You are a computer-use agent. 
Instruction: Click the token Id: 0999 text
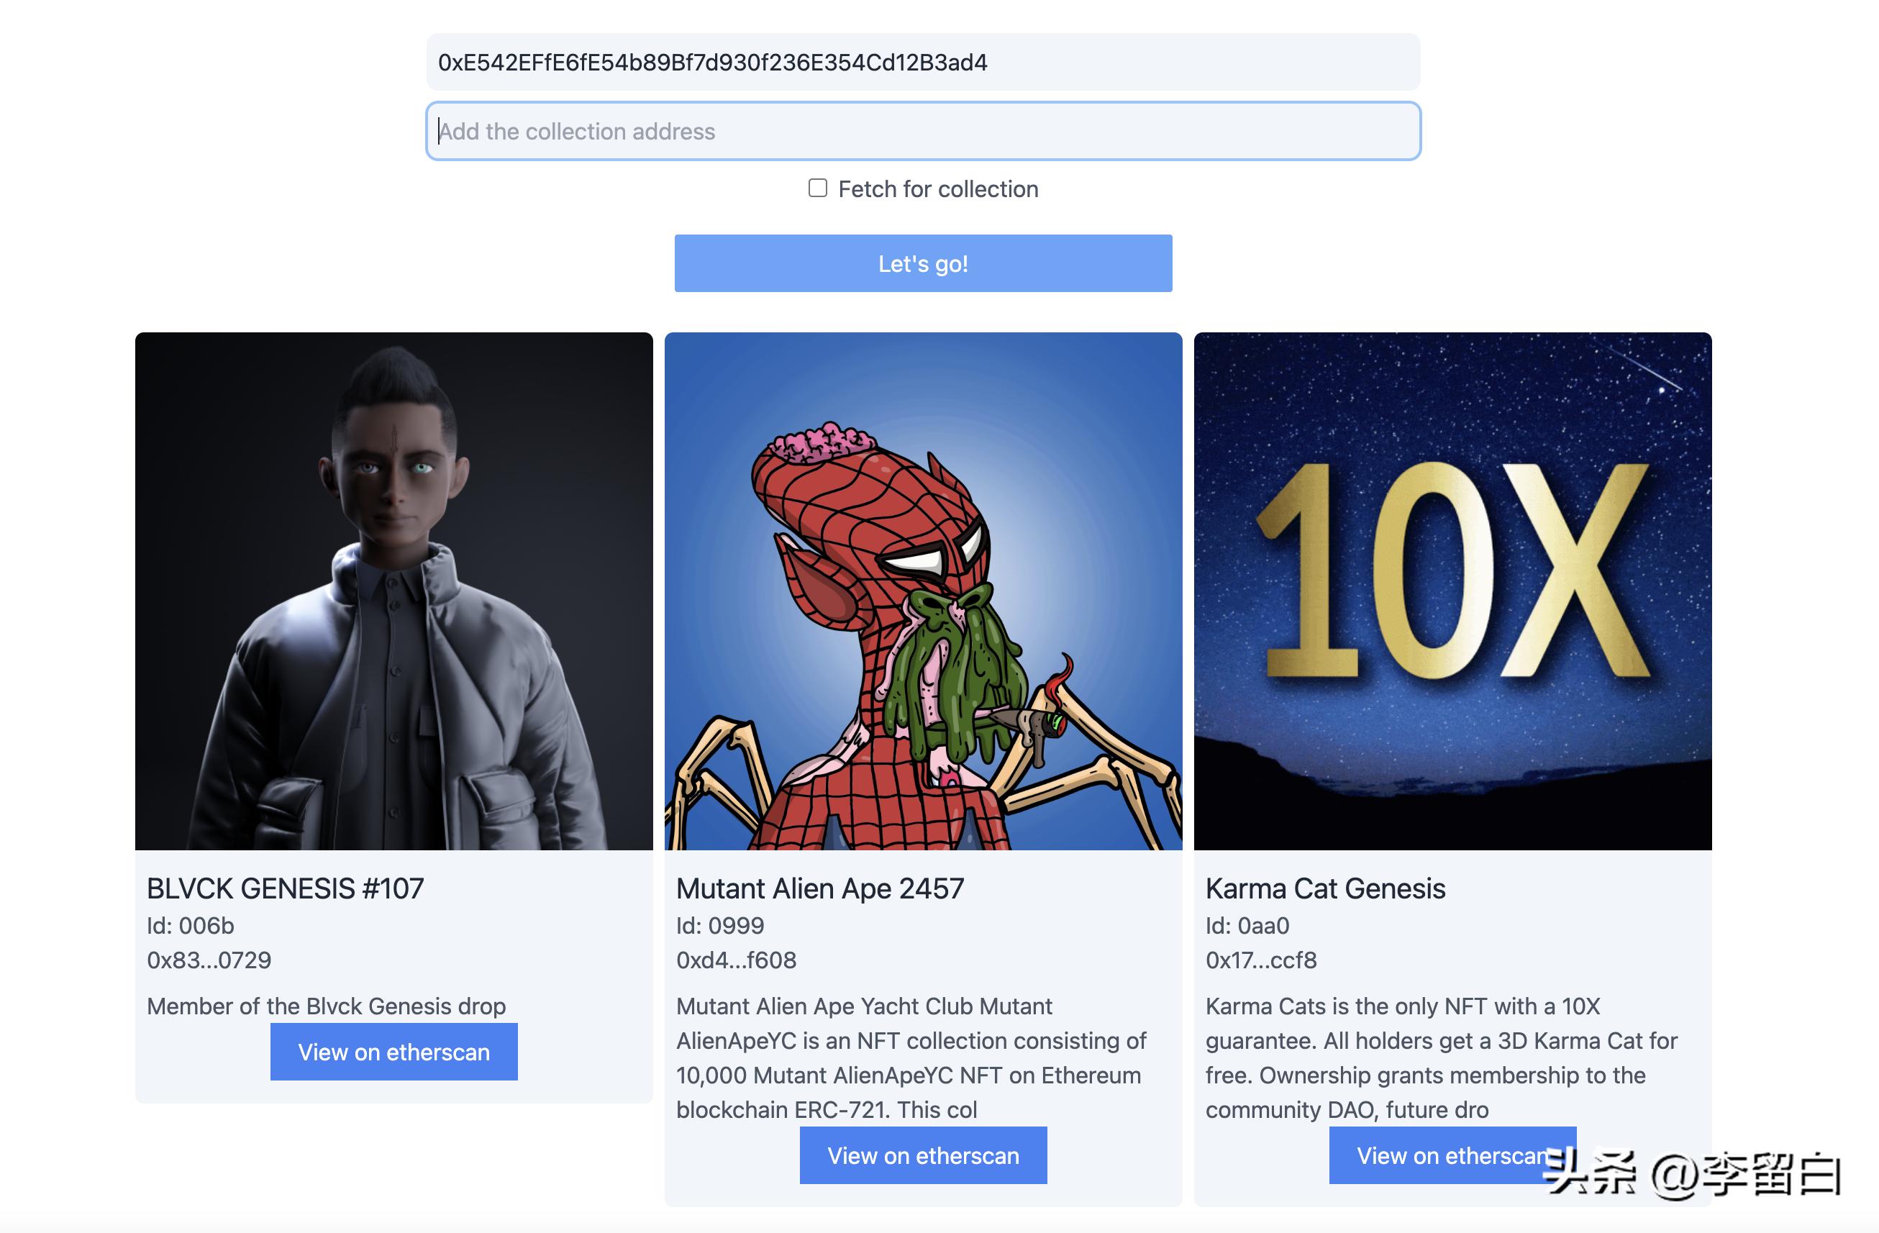point(720,925)
